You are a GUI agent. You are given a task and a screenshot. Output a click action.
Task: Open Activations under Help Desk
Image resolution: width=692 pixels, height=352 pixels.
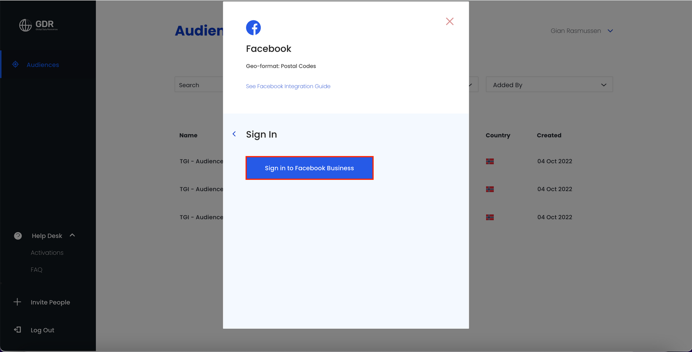pos(47,253)
